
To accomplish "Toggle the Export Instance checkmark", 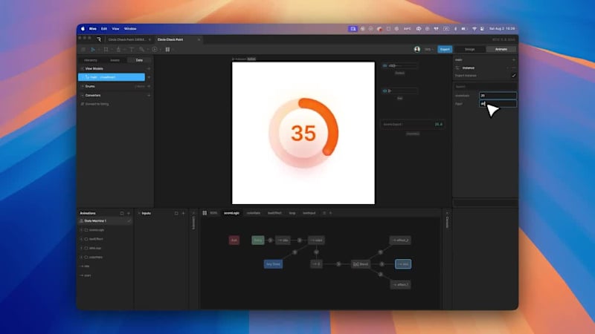I will tap(513, 76).
